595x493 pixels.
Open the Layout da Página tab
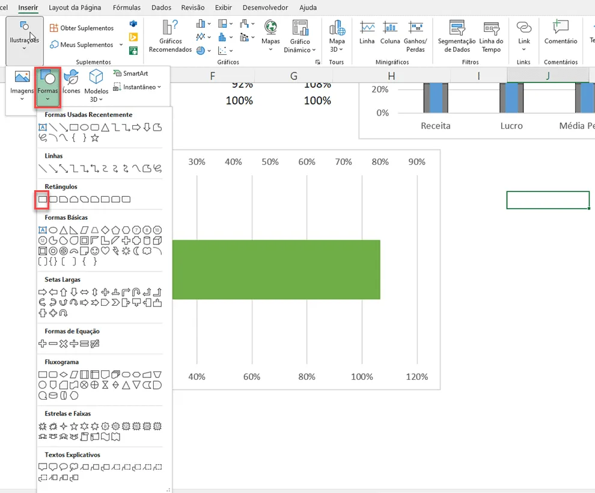pos(75,8)
